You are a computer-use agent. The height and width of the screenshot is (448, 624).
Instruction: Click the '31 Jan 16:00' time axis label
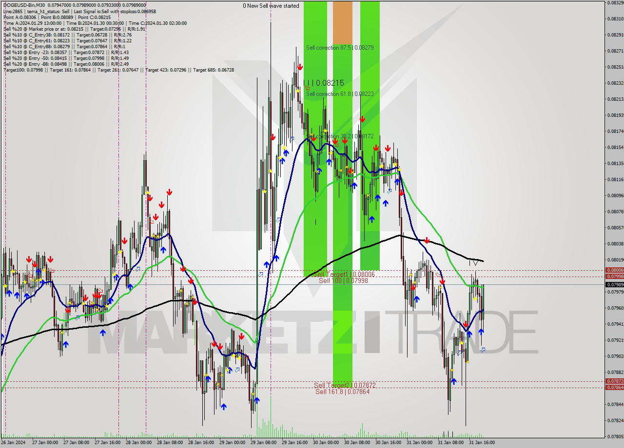click(482, 443)
